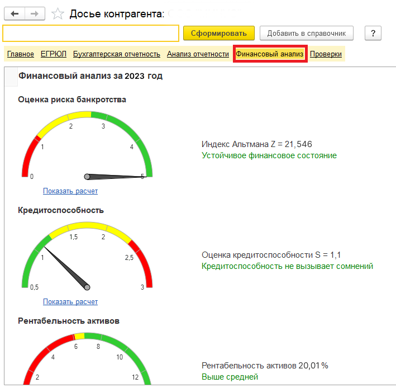Click the Финансовый анализ за 2023 год heading
Screen dimensions: 396x388
pos(90,76)
